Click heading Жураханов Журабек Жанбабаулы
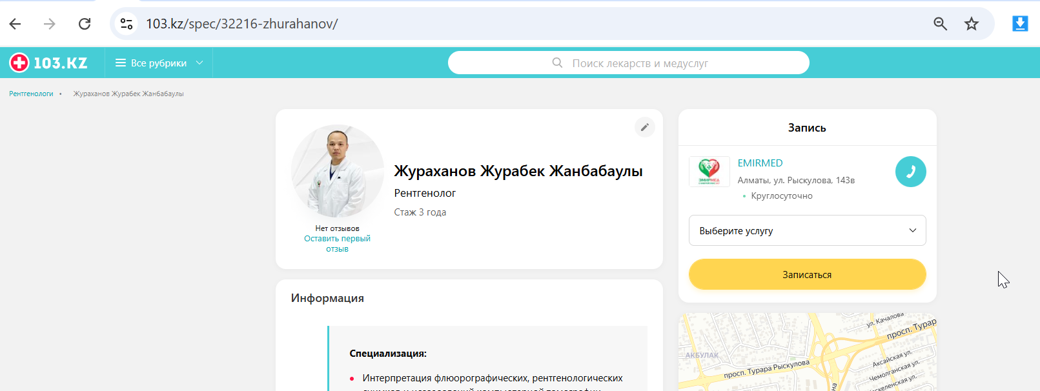This screenshot has height=391, width=1040. pyautogui.click(x=518, y=171)
